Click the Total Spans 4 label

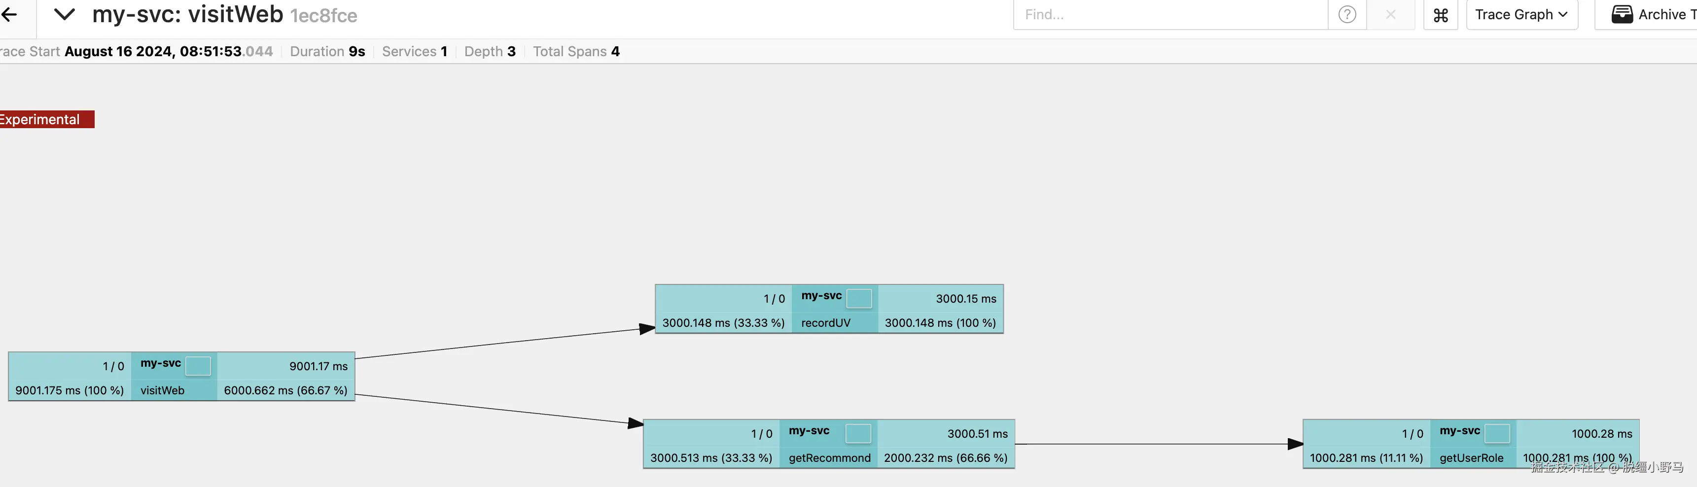click(576, 51)
